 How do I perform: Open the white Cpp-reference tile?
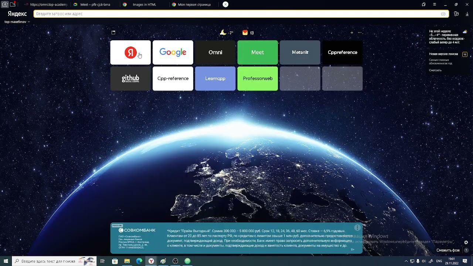(x=173, y=78)
